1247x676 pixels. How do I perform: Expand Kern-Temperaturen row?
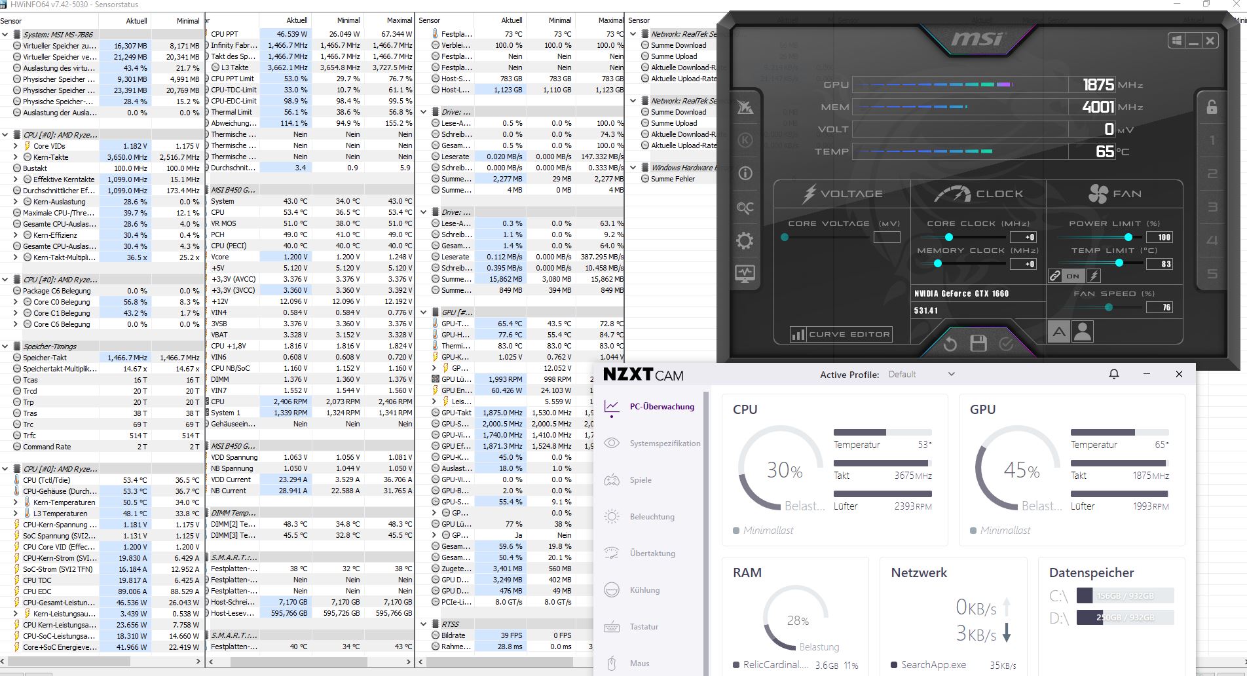pos(16,502)
